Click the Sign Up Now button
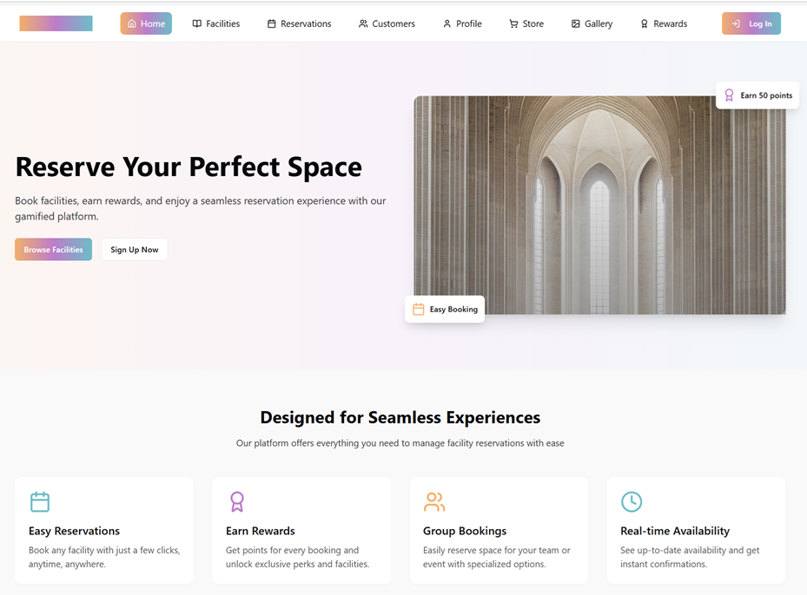The image size is (807, 595). click(x=135, y=249)
